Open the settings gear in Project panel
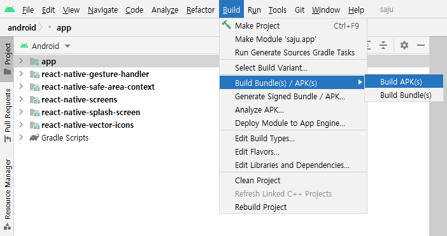447x236 pixels. click(x=404, y=45)
